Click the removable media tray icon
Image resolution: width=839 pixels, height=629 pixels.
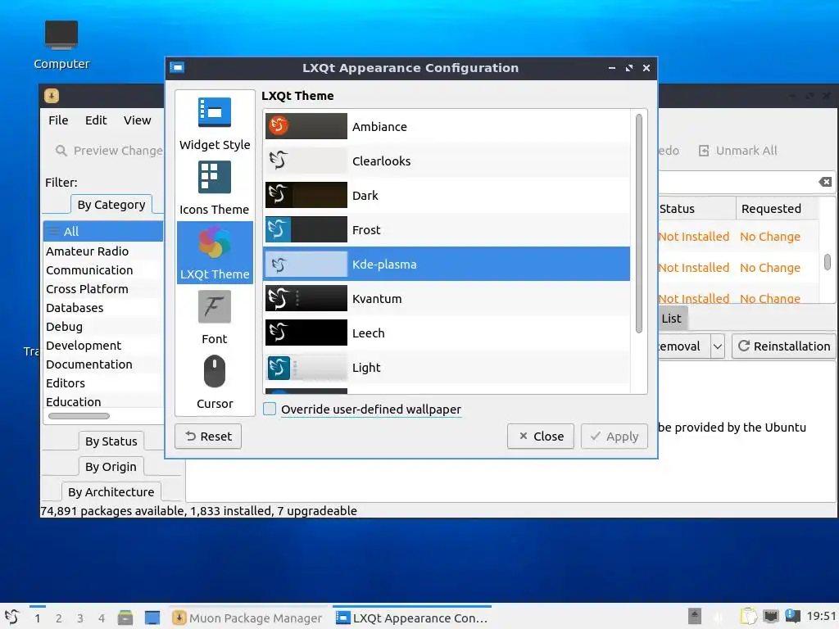[x=695, y=616]
